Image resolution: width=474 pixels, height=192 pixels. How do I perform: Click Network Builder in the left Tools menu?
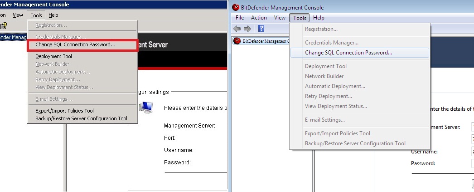tap(82, 64)
